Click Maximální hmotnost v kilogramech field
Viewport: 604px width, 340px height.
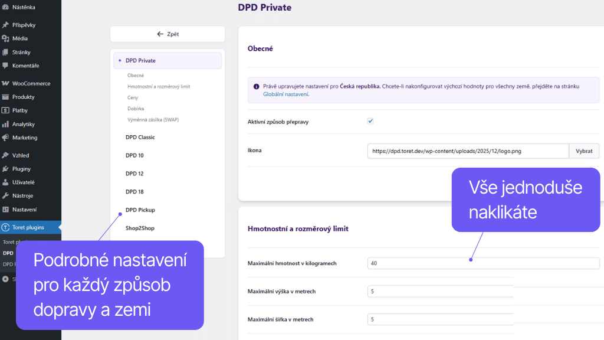pos(484,263)
